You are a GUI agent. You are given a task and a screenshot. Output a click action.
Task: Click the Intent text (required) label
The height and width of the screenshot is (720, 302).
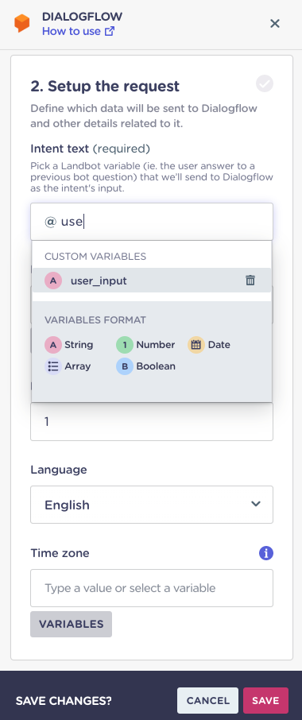point(90,149)
